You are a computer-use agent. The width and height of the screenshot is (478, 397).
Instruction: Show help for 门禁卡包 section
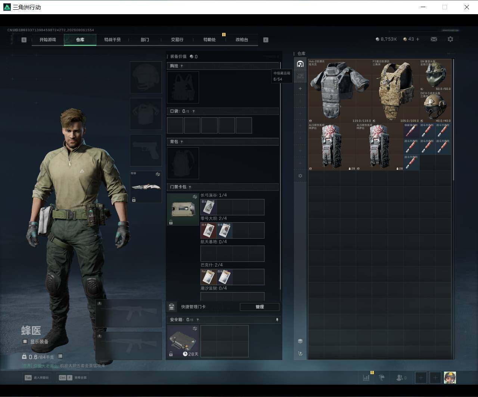pos(190,187)
